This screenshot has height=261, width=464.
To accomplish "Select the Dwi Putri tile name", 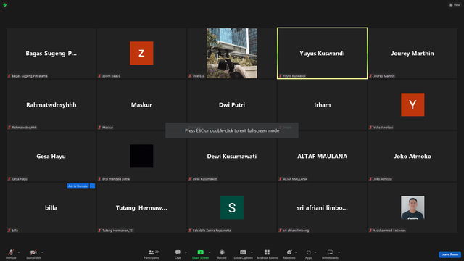I will [232, 105].
